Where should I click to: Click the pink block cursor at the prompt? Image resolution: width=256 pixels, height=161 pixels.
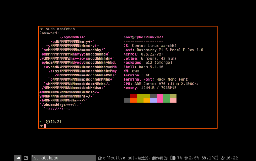(45, 126)
